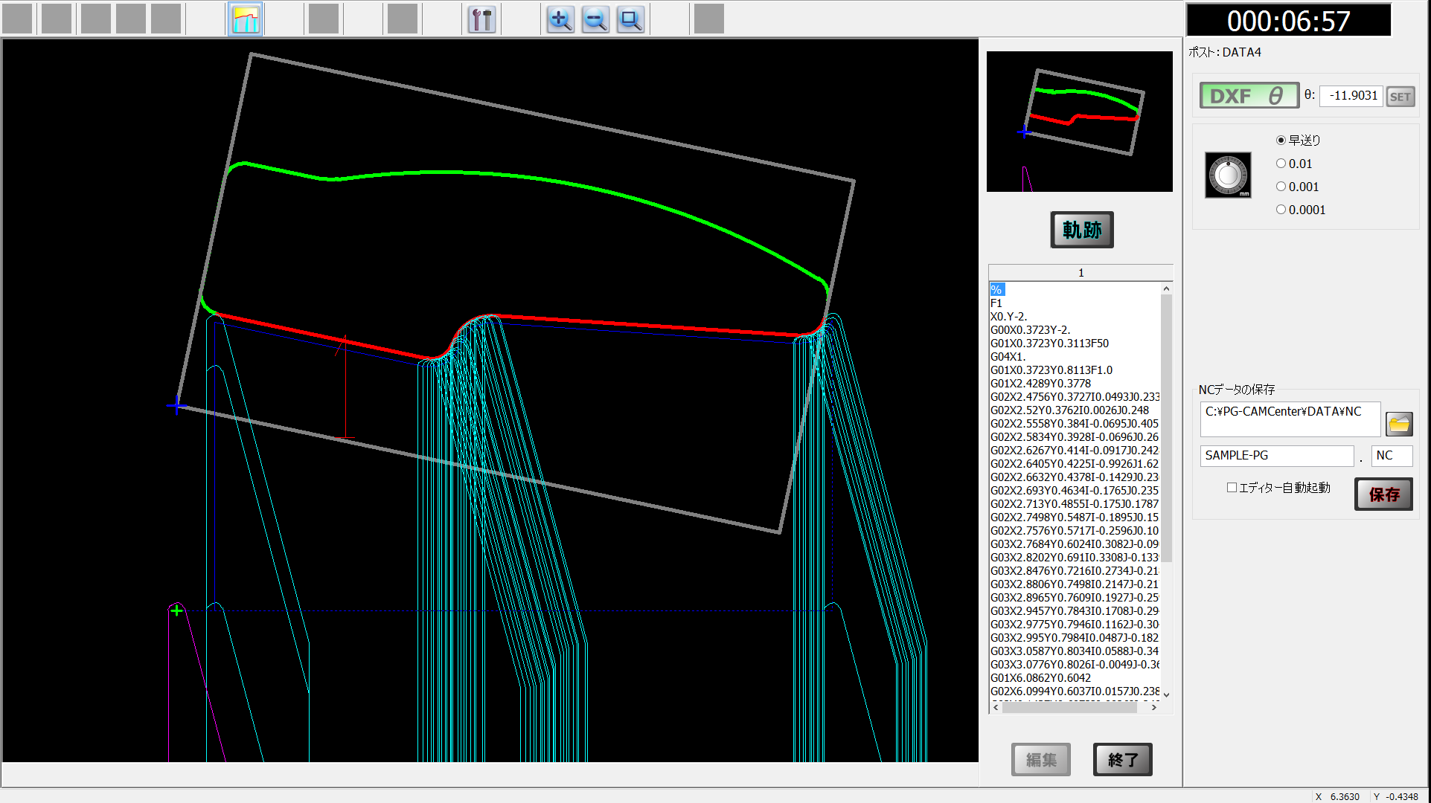
Task: Click the NC code list scroll left arrow
Action: click(x=996, y=708)
